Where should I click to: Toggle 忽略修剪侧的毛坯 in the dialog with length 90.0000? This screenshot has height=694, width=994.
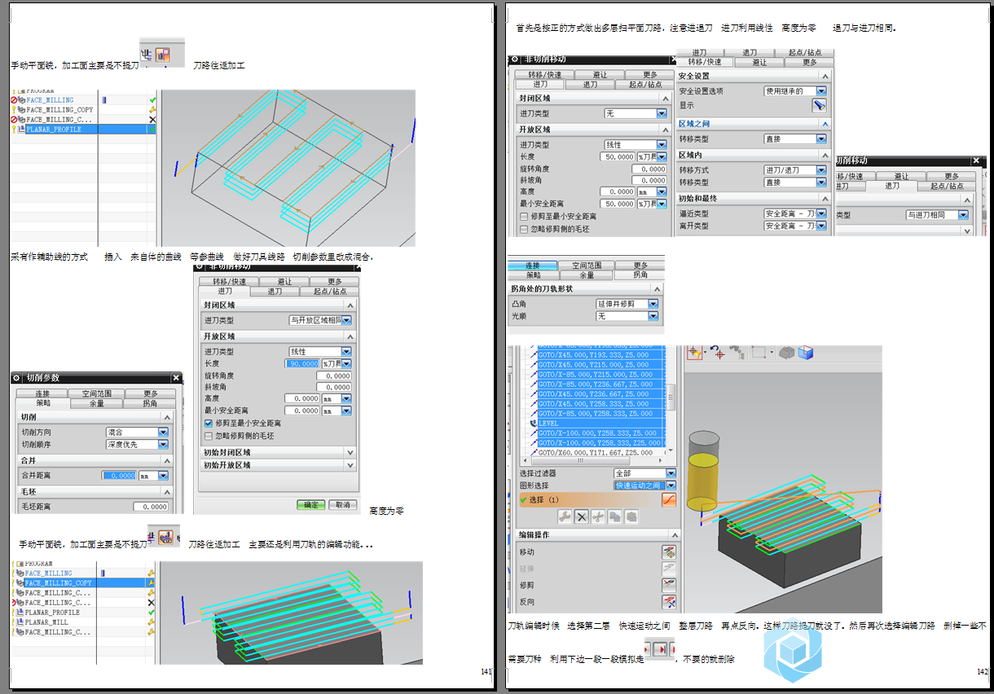tap(208, 436)
